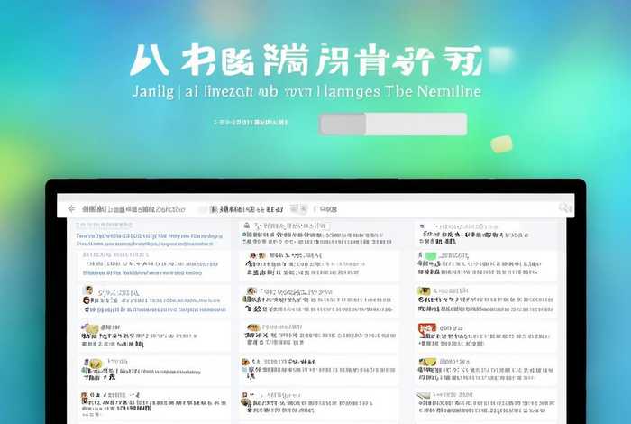The height and width of the screenshot is (424, 631).
Task: Click the subtitle ending with "The Nemtline"
Action: pos(306,91)
